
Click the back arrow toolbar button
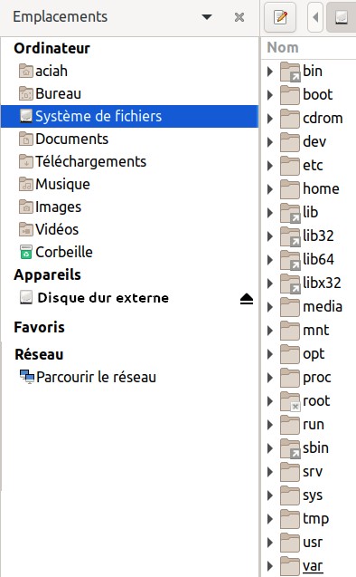315,17
